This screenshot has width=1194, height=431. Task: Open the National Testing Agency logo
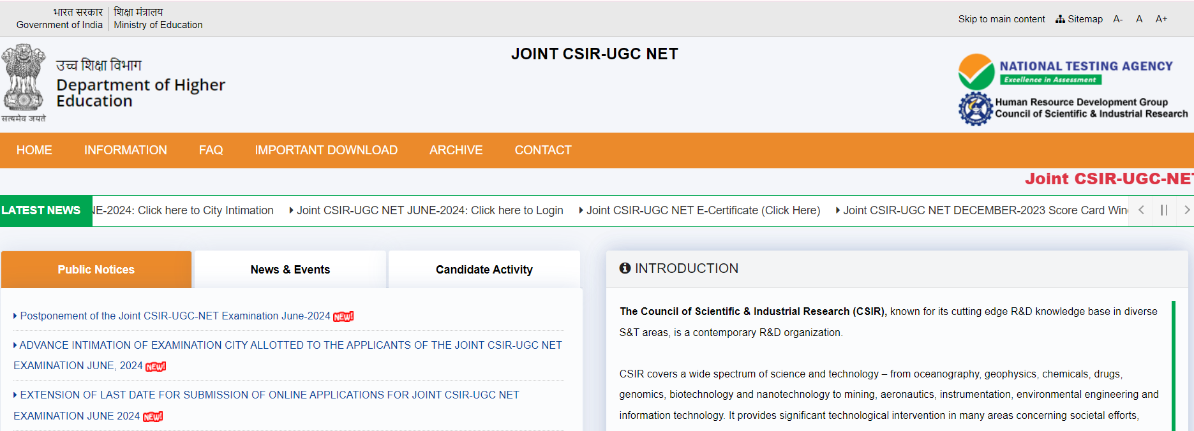pos(1065,72)
